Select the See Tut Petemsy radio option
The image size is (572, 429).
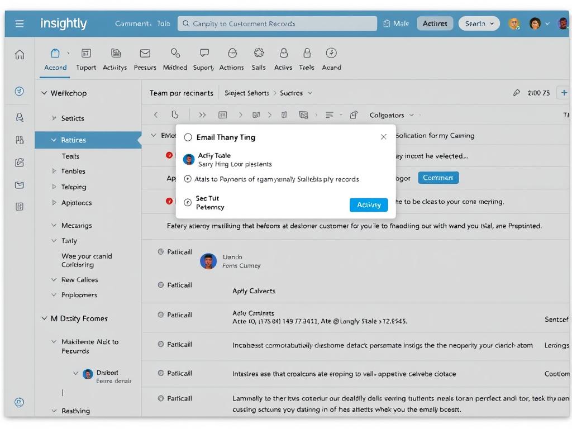[188, 202]
